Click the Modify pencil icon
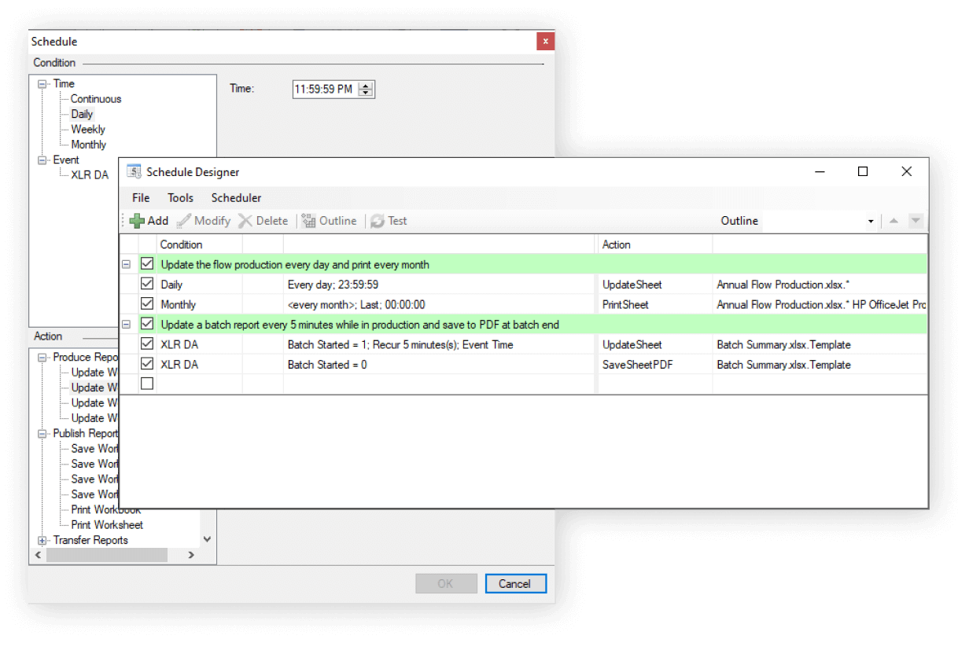 (184, 221)
